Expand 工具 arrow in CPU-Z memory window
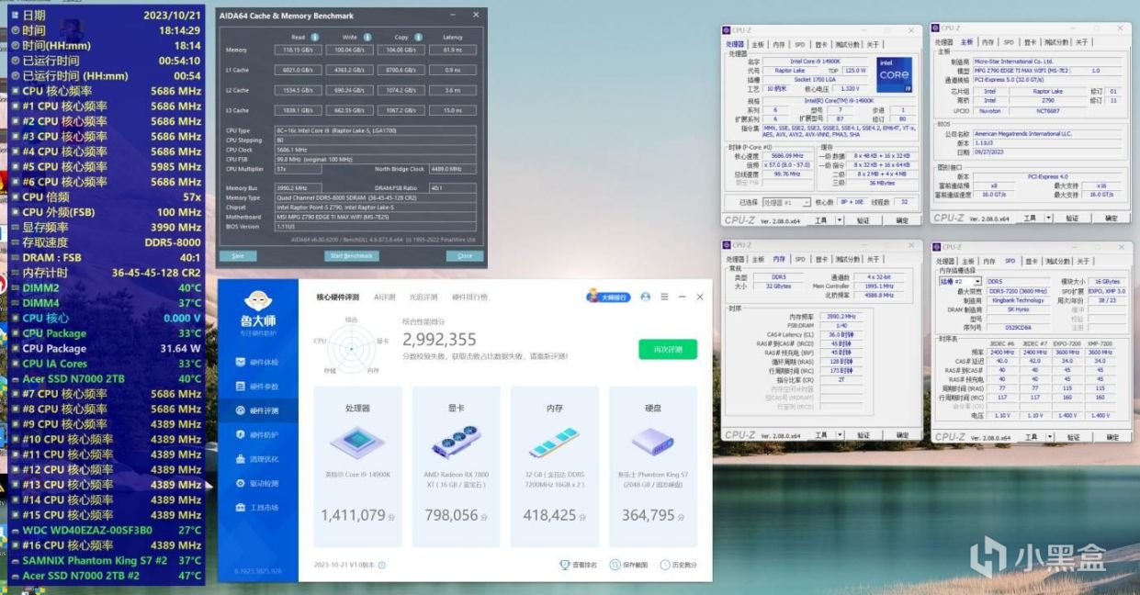1140x595 pixels. pyautogui.click(x=839, y=435)
